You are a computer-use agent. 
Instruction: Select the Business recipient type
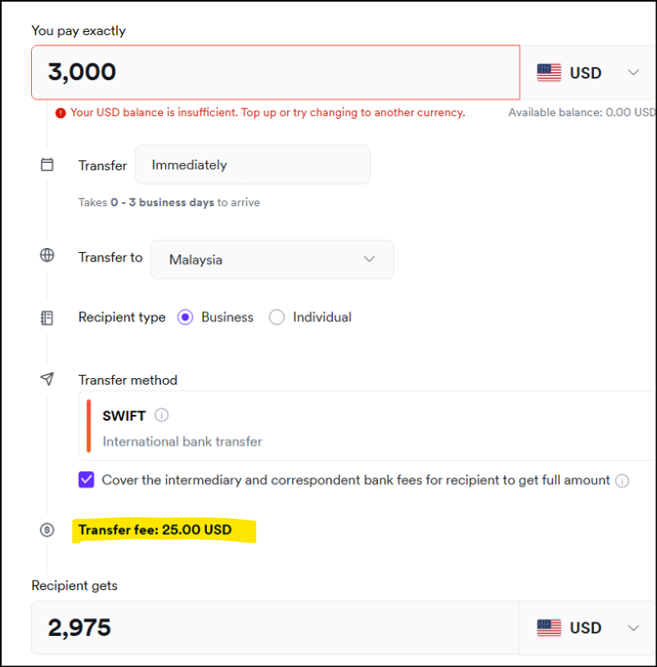pyautogui.click(x=186, y=318)
